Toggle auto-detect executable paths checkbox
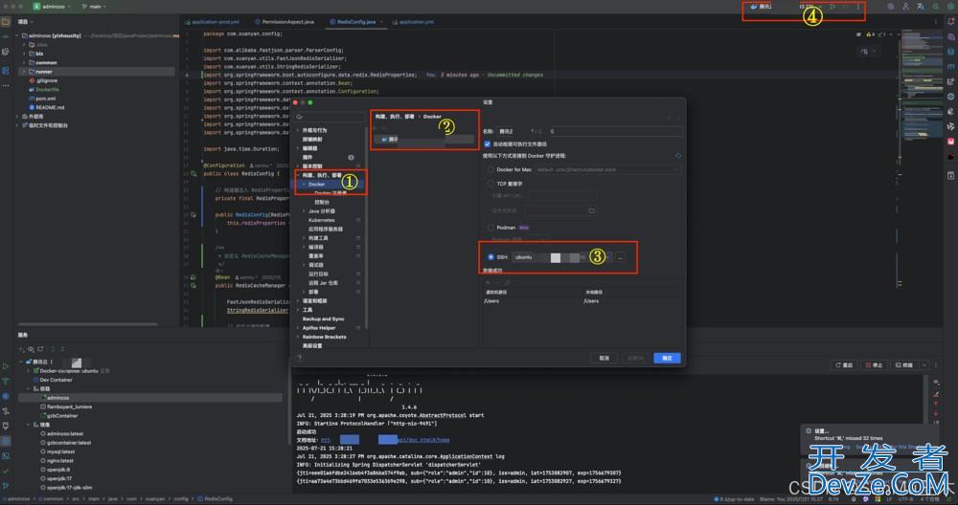Image resolution: width=958 pixels, height=505 pixels. [x=487, y=143]
